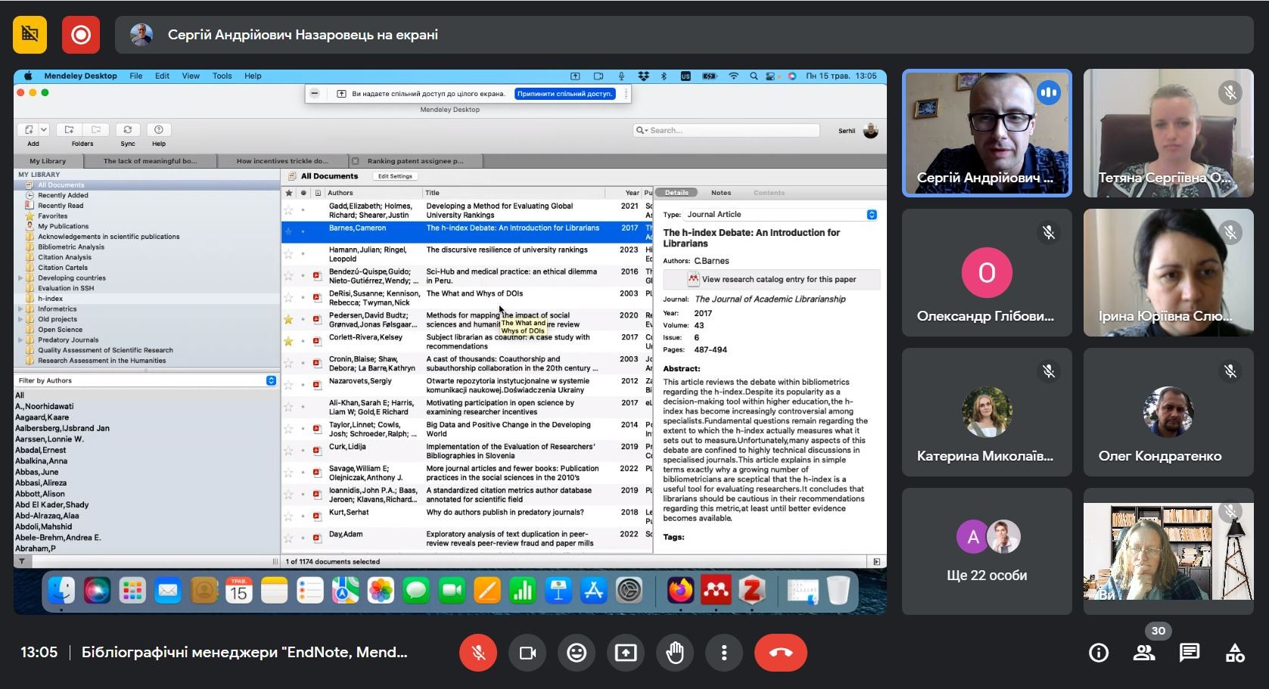The image size is (1269, 689).
Task: Leave the call with red hang-up button
Action: 780,653
